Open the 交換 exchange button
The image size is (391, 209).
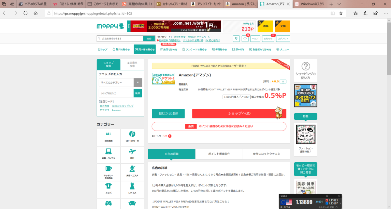282,26
